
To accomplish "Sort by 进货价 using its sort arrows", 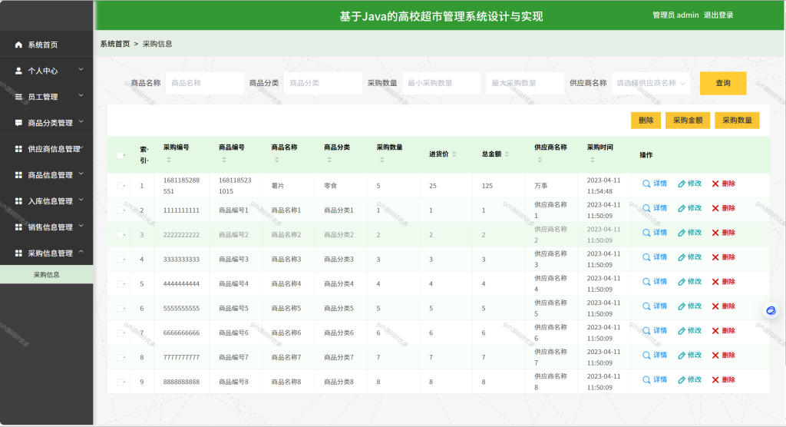I will 454,154.
